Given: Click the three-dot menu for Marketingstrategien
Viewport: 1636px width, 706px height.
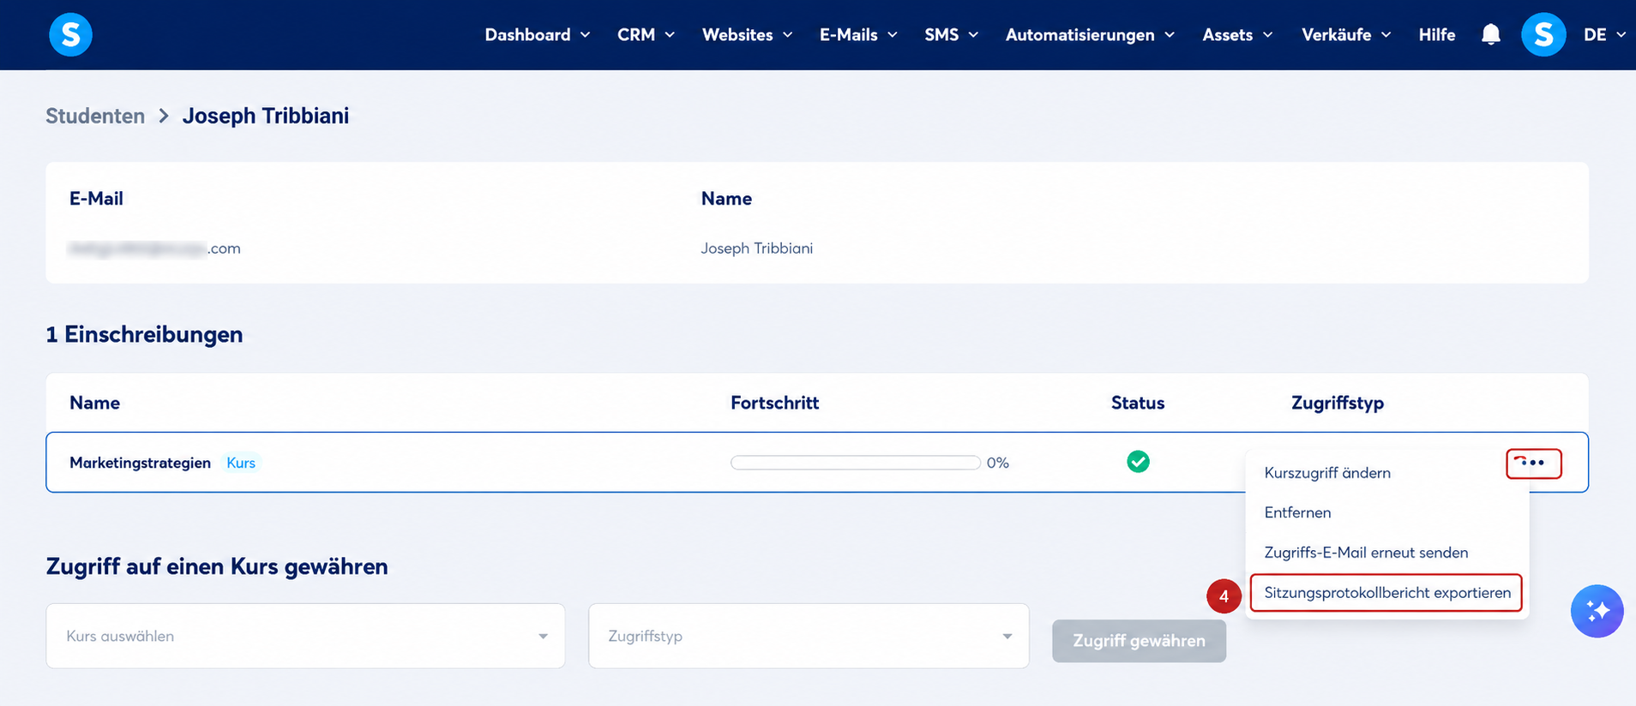Looking at the screenshot, I should tap(1534, 464).
